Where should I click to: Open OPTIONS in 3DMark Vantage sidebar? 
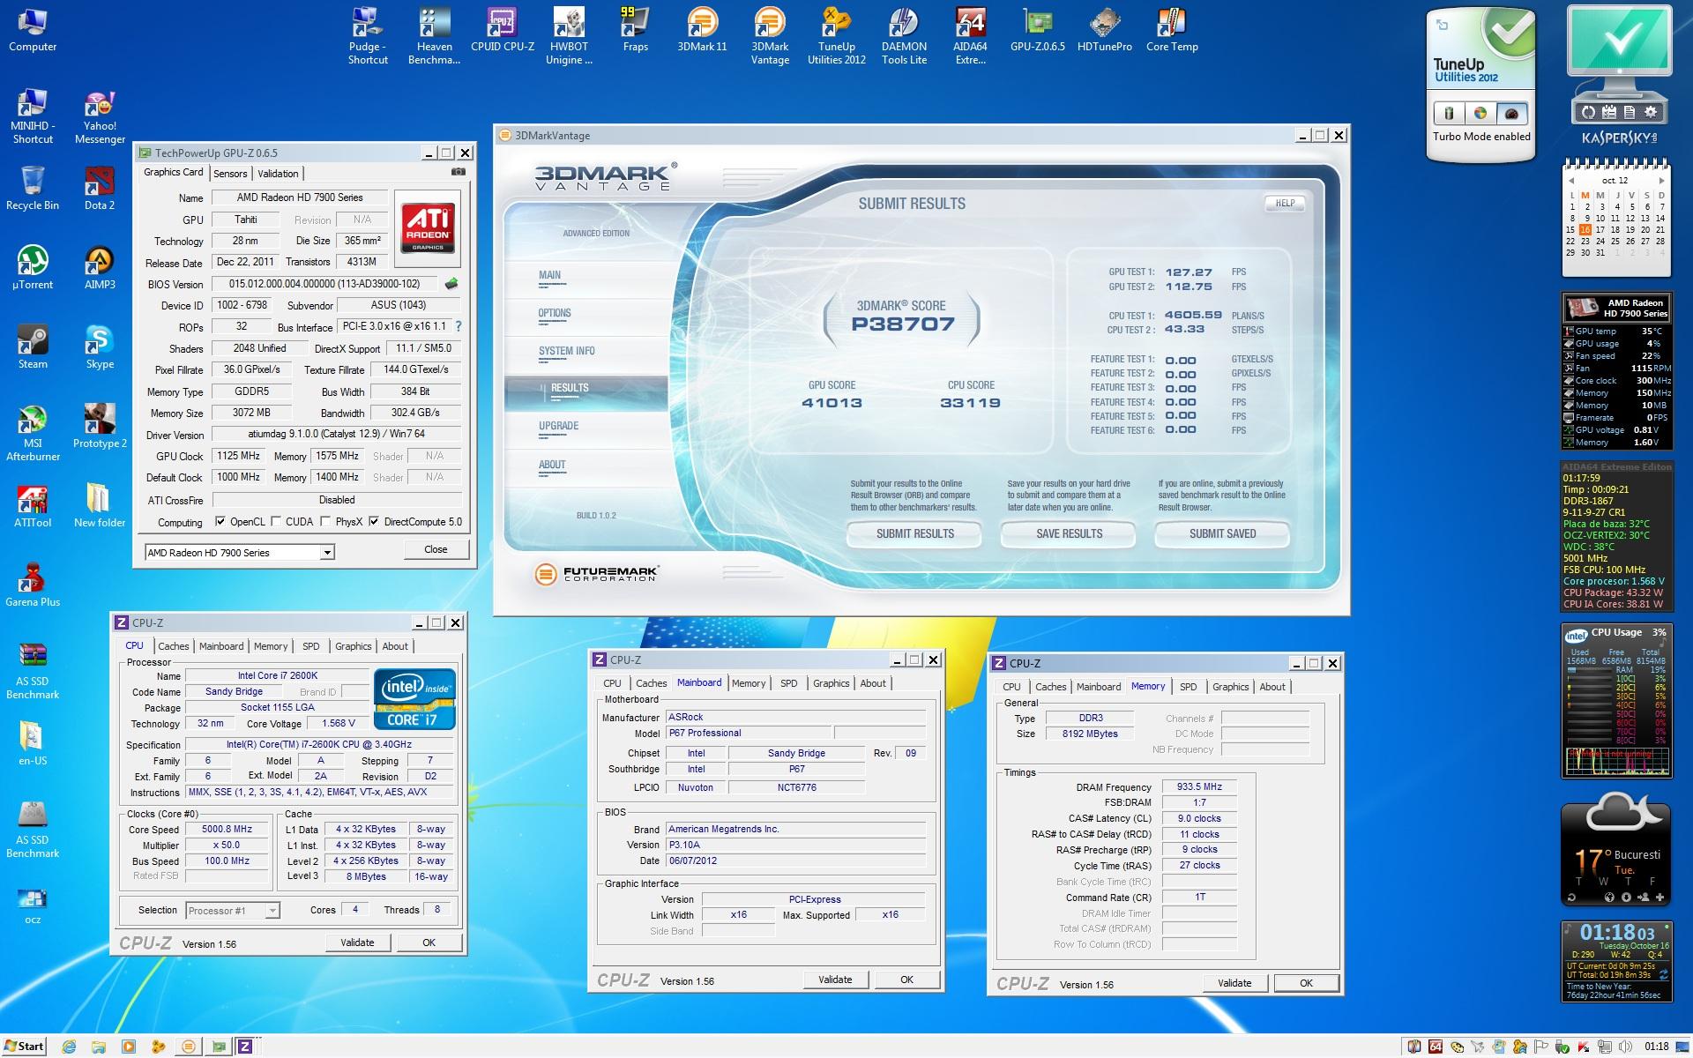coord(555,313)
